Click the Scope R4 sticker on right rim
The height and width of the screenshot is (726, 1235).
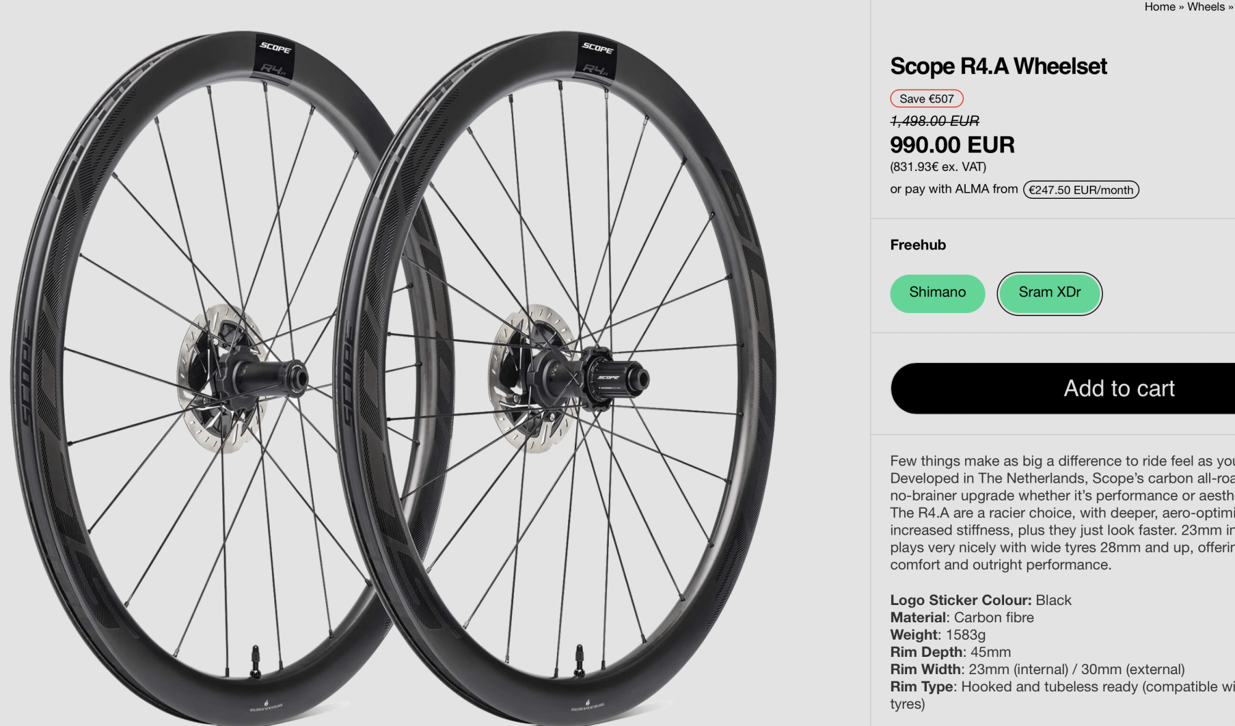tap(597, 57)
